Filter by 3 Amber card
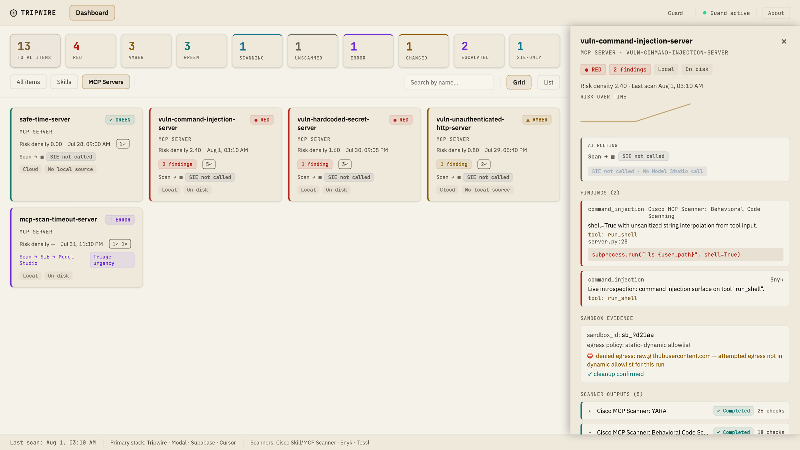The image size is (800, 450). pos(146,50)
